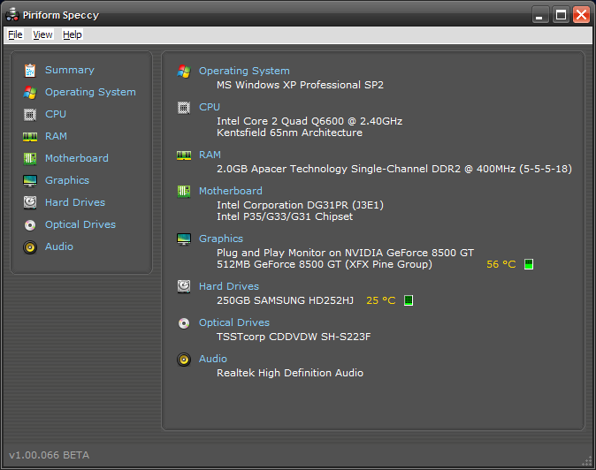Click the Summary clipboard icon in sidebar
The height and width of the screenshot is (470, 596).
[x=30, y=70]
